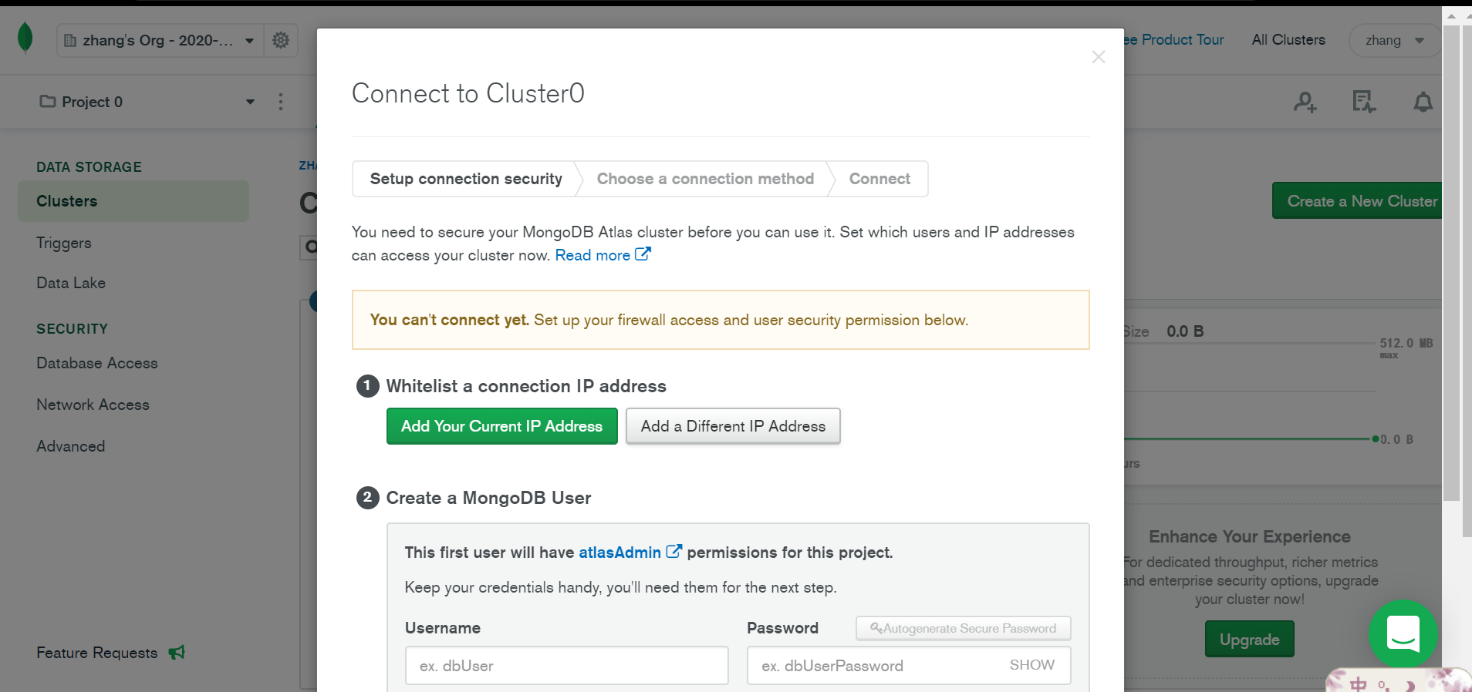Open project options three-dot menu
The image size is (1472, 692).
click(281, 102)
